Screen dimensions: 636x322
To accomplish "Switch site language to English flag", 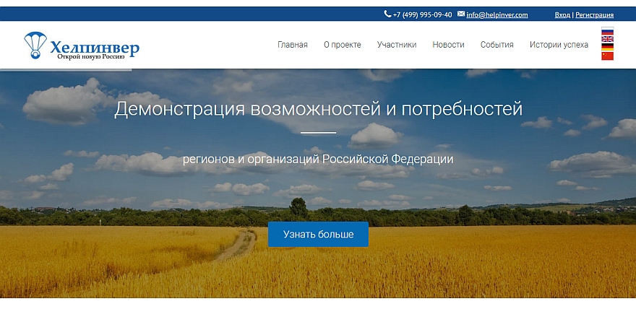I will pyautogui.click(x=607, y=39).
